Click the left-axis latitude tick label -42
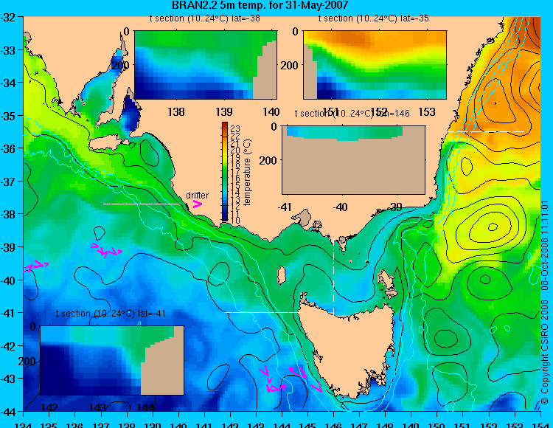553x428 pixels. tap(8, 345)
